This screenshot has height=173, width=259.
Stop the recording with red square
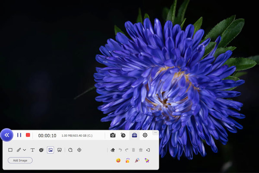[28, 135]
